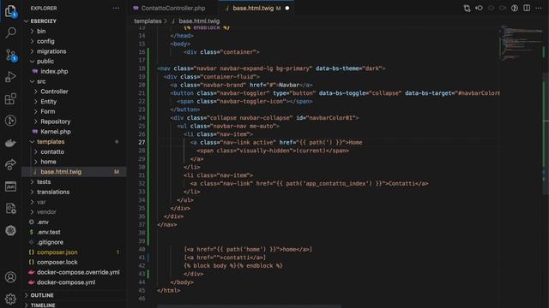Screen dimensions: 549x308
Task: Open the Accounts icon
Action: (x=10, y=277)
